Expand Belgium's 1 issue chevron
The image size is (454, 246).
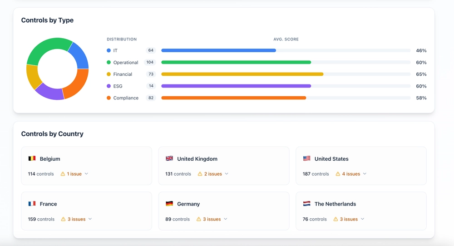(86, 174)
